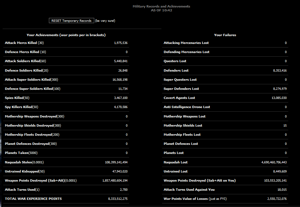Screen dimensions: 300x207
Task: Select the Your Failures column header
Action: point(225,35)
